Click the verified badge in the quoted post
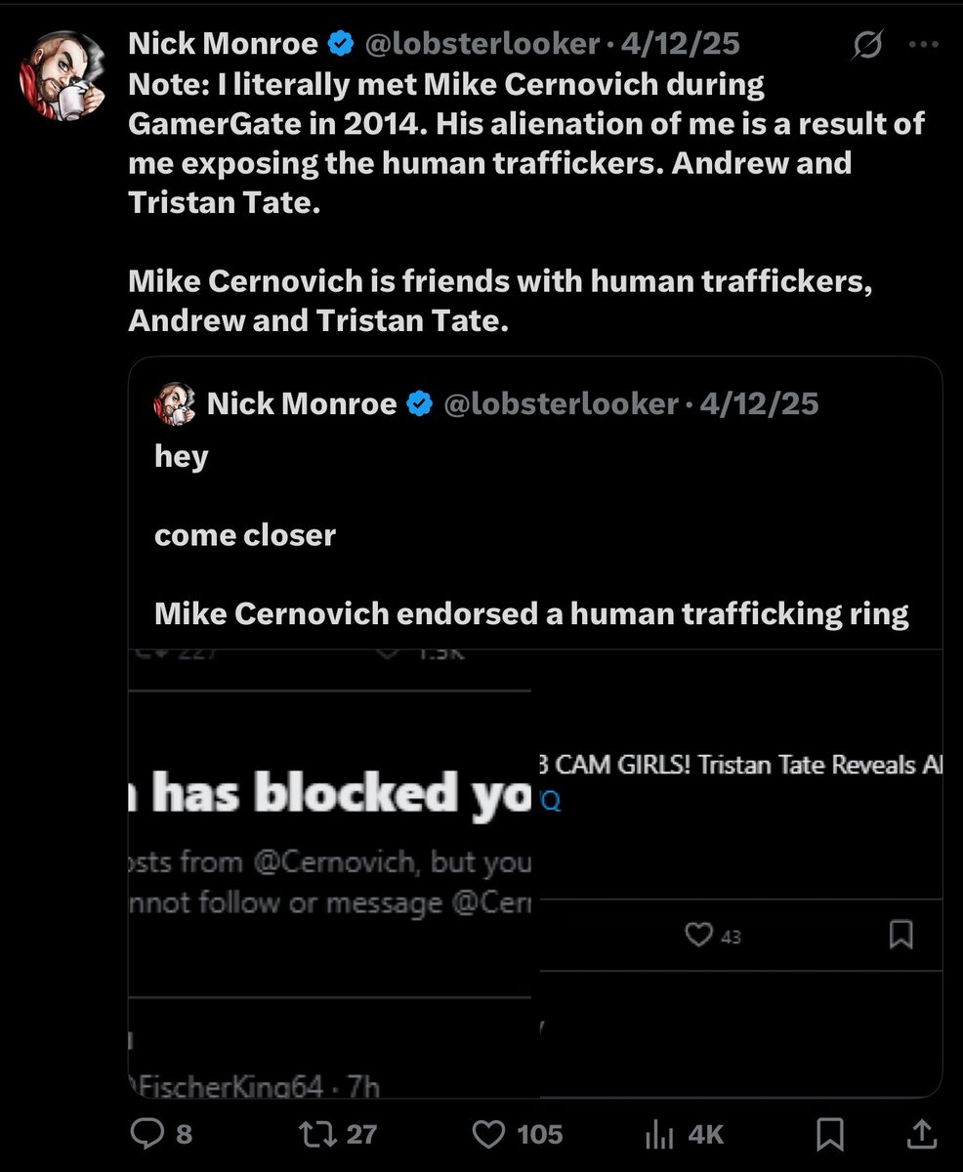Viewport: 963px width, 1172px height. [x=420, y=404]
